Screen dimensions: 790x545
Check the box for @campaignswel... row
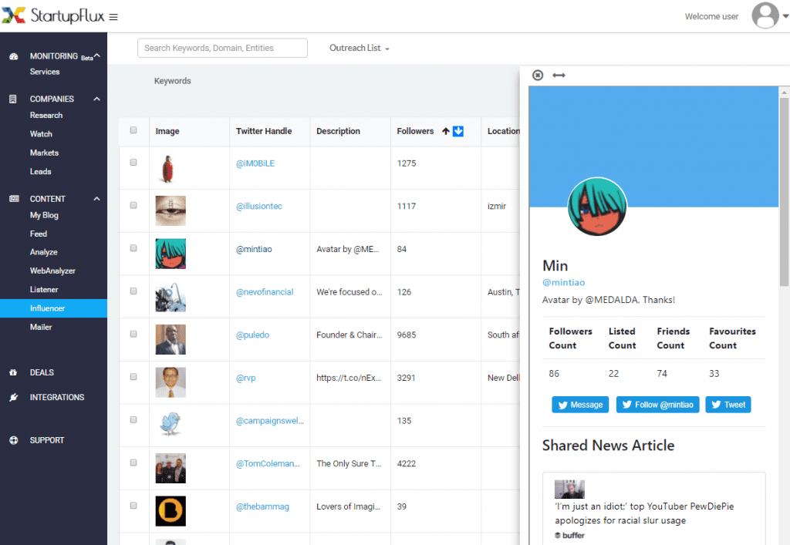(x=133, y=419)
